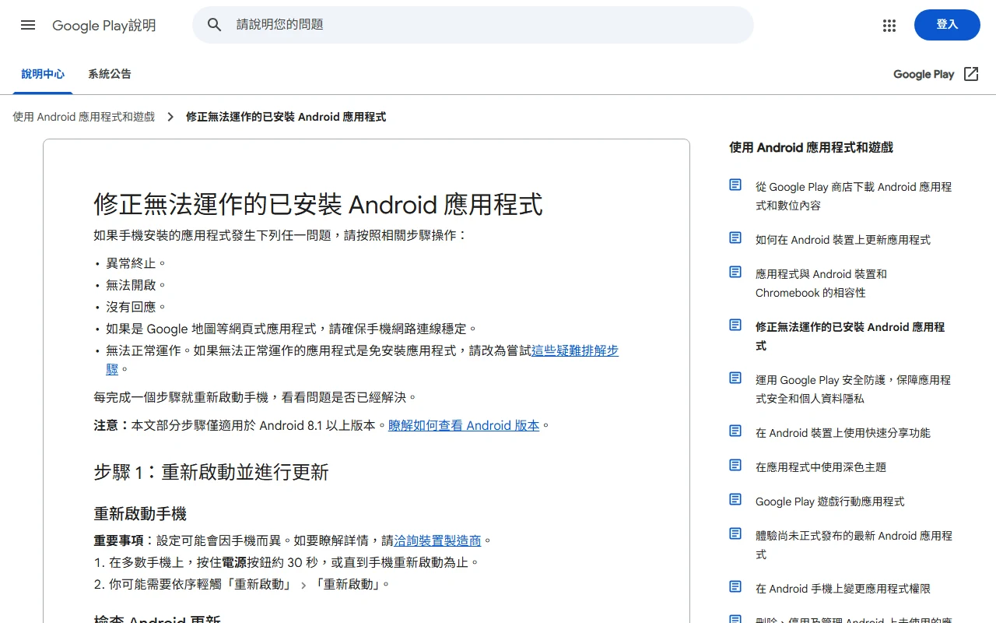This screenshot has width=996, height=623.
Task: Click article icon for 深色主題
Action: coord(735,465)
